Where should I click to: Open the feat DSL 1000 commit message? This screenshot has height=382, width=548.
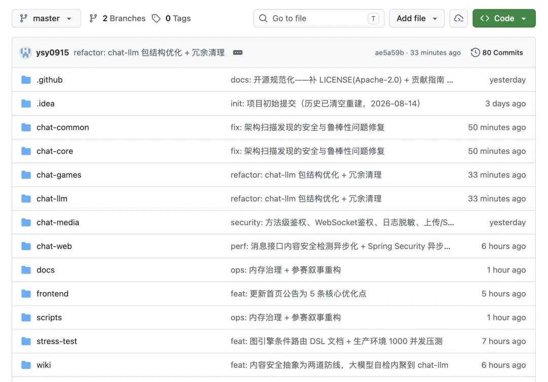tap(336, 341)
